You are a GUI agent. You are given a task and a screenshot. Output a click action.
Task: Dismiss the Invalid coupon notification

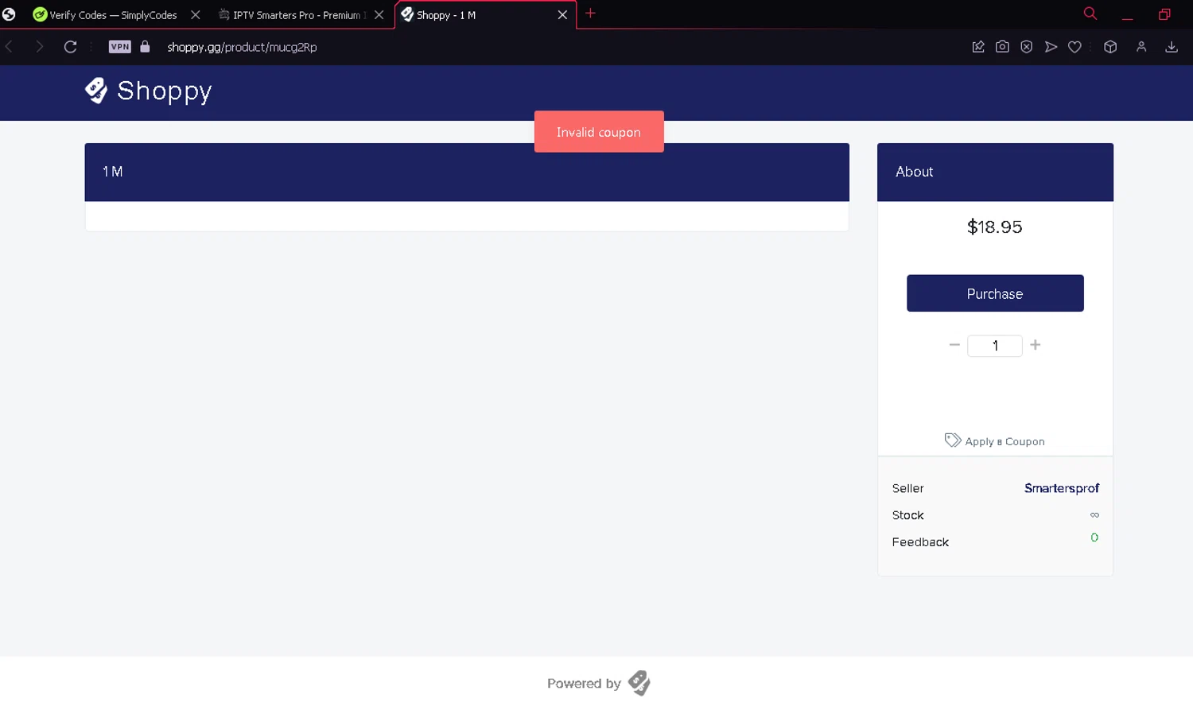(x=599, y=132)
